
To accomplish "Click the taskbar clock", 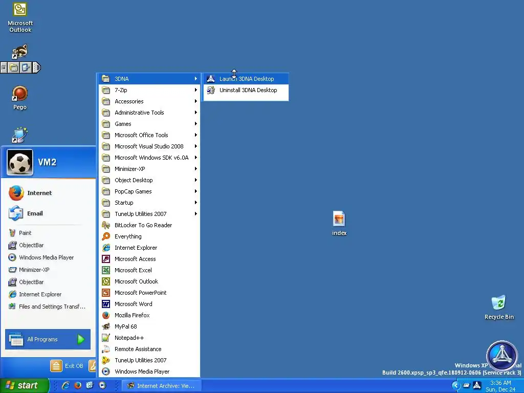I will 500,386.
